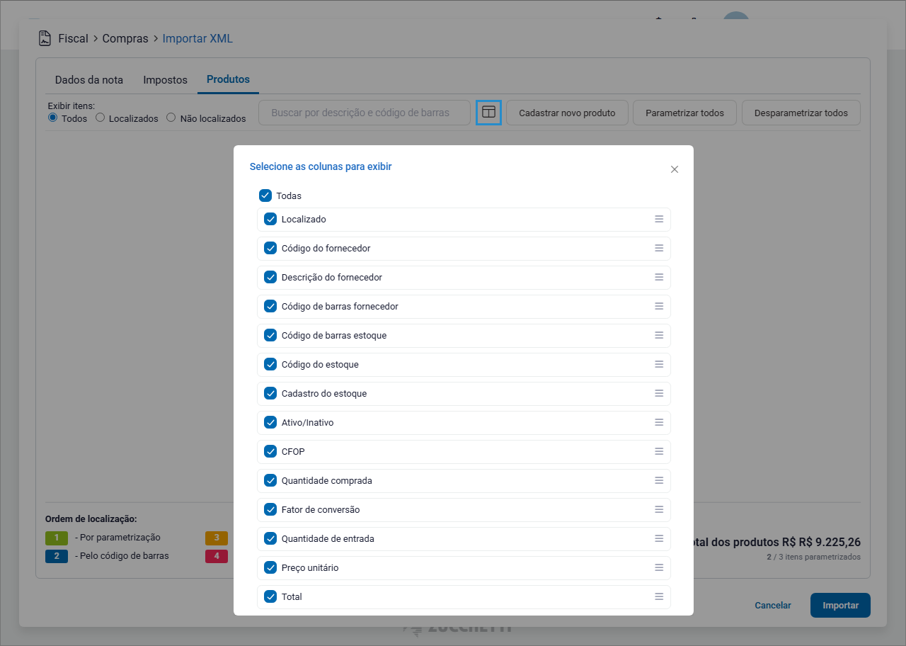Click the Total row reorder handle
This screenshot has height=646, width=906.
[658, 596]
